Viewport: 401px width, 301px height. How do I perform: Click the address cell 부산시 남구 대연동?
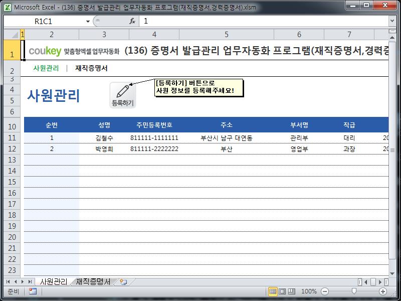click(x=227, y=138)
